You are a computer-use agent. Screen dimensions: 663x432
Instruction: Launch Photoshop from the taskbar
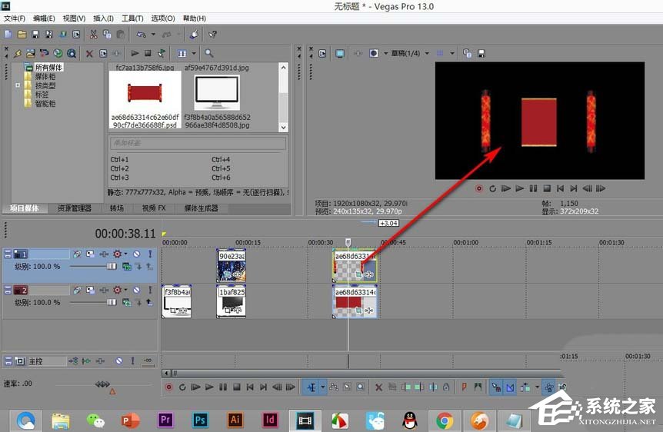click(x=200, y=420)
